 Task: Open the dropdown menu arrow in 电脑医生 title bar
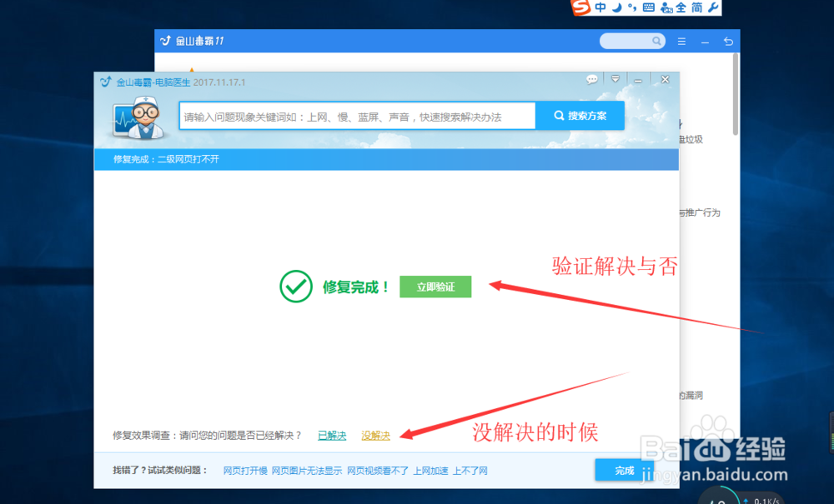click(615, 79)
